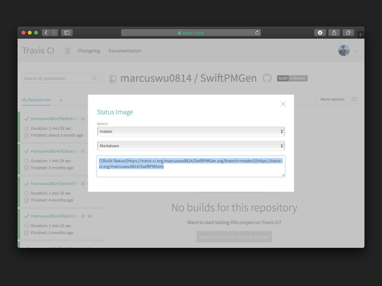Click the user profile avatar
Viewport: 382px width, 286px height.
[344, 50]
